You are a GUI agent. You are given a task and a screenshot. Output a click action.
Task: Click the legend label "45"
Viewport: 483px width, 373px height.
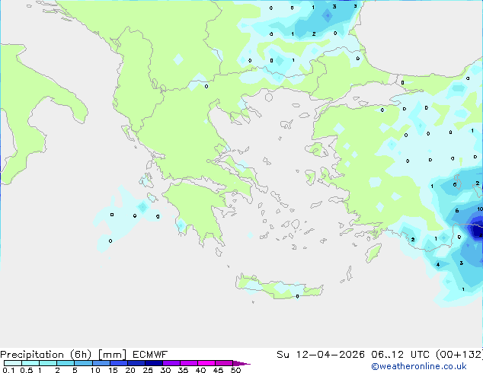218,370
